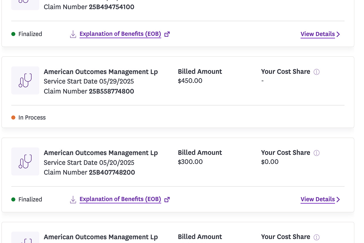Click stethoscope icon of 05/20/2025 claim

(25, 162)
